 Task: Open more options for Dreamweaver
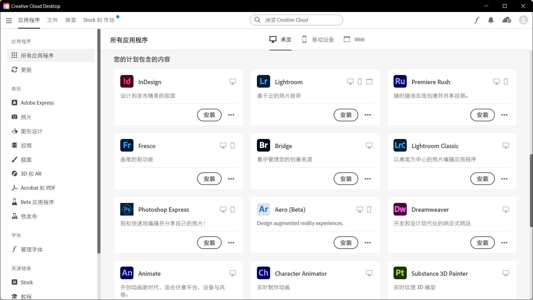[x=504, y=243]
